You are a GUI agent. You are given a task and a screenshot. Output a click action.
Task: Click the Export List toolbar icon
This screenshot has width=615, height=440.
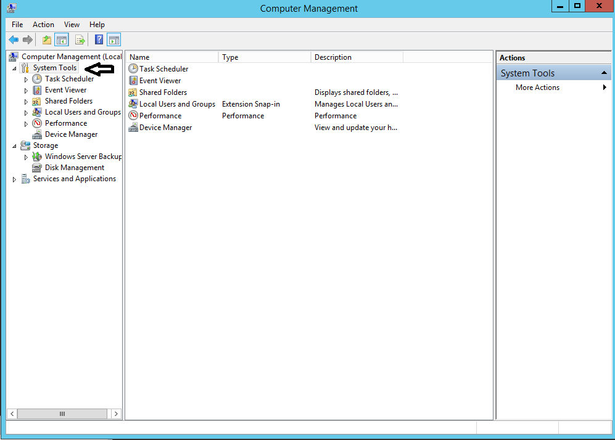pyautogui.click(x=80, y=40)
